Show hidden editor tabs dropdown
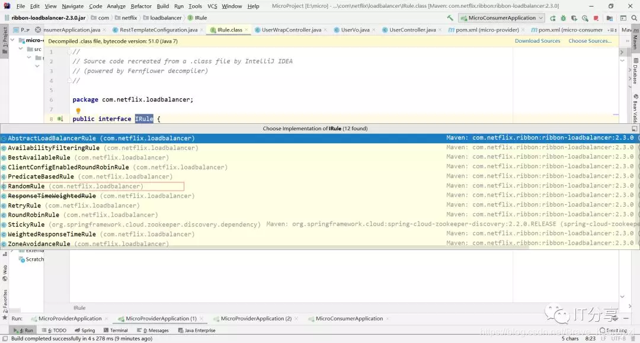This screenshot has width=640, height=343. pyautogui.click(x=613, y=30)
